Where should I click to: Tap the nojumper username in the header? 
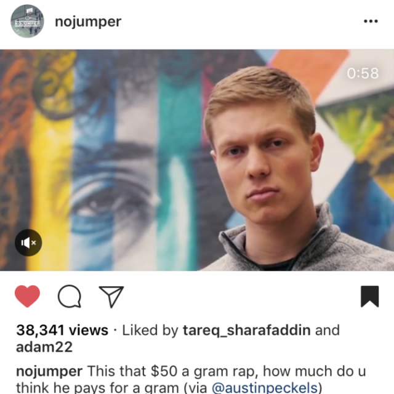coord(88,22)
